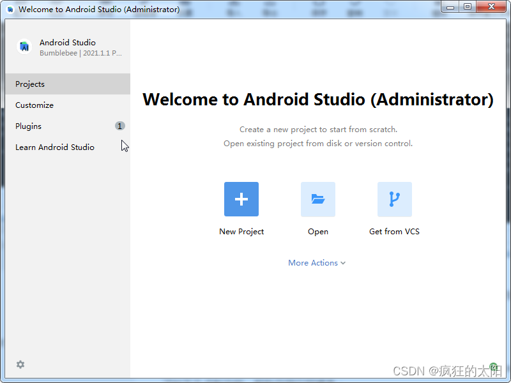Click the Android Studio product name text
The image size is (511, 383).
[68, 43]
